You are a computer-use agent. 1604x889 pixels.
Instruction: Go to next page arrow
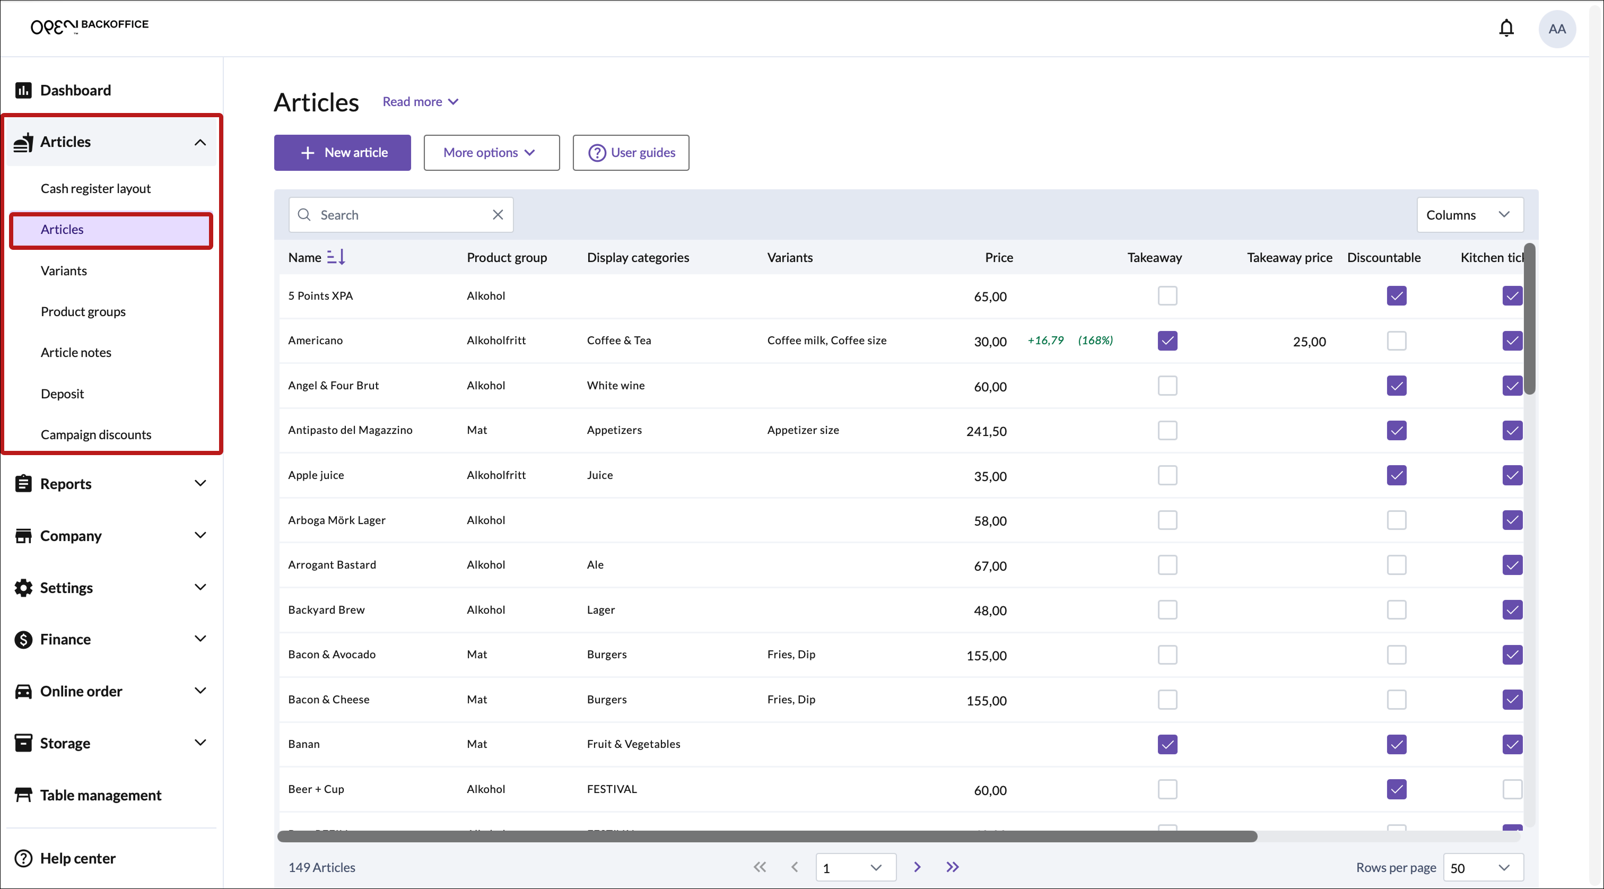coord(917,867)
